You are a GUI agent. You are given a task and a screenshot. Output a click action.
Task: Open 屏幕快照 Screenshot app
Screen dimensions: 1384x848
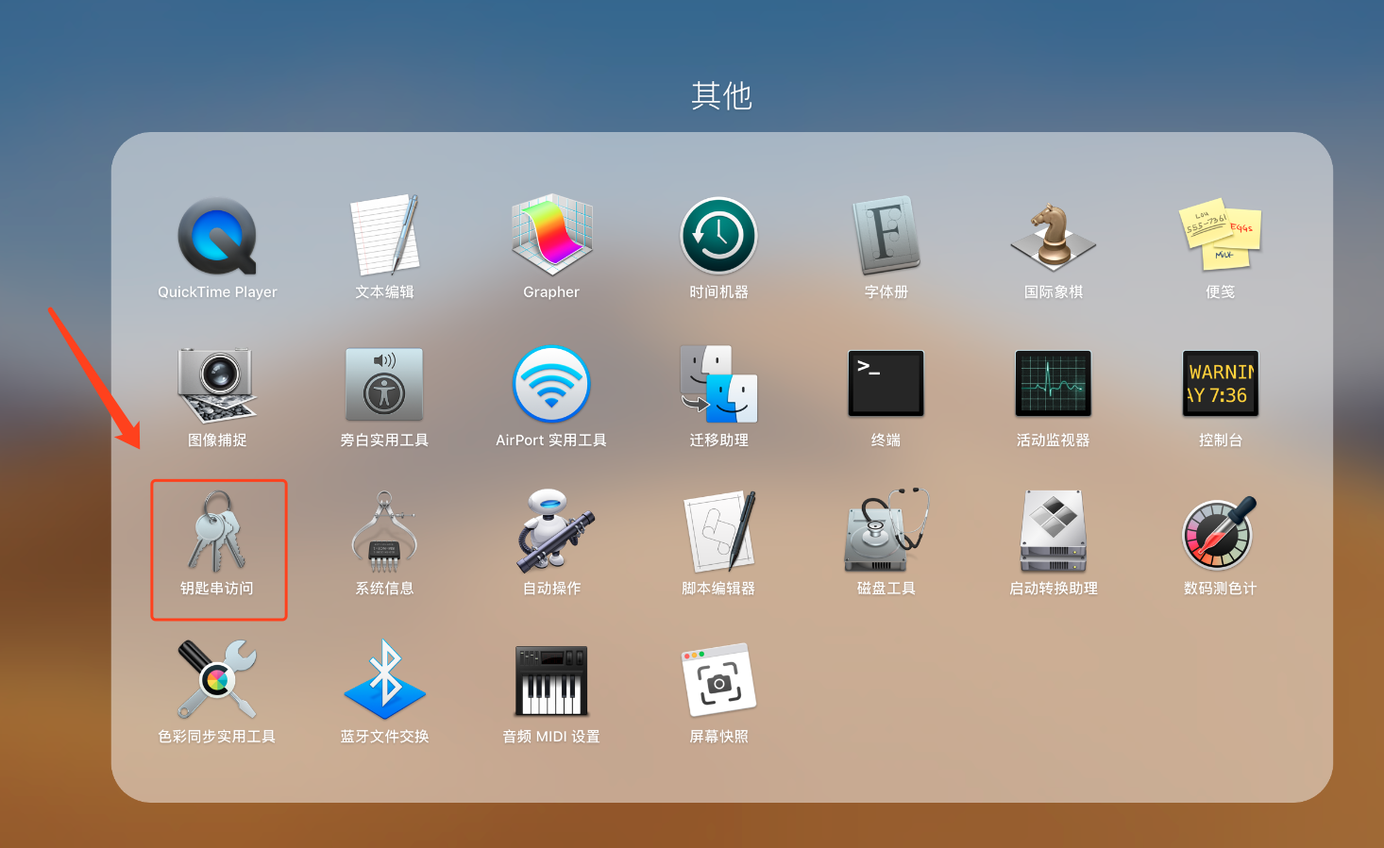[718, 681]
